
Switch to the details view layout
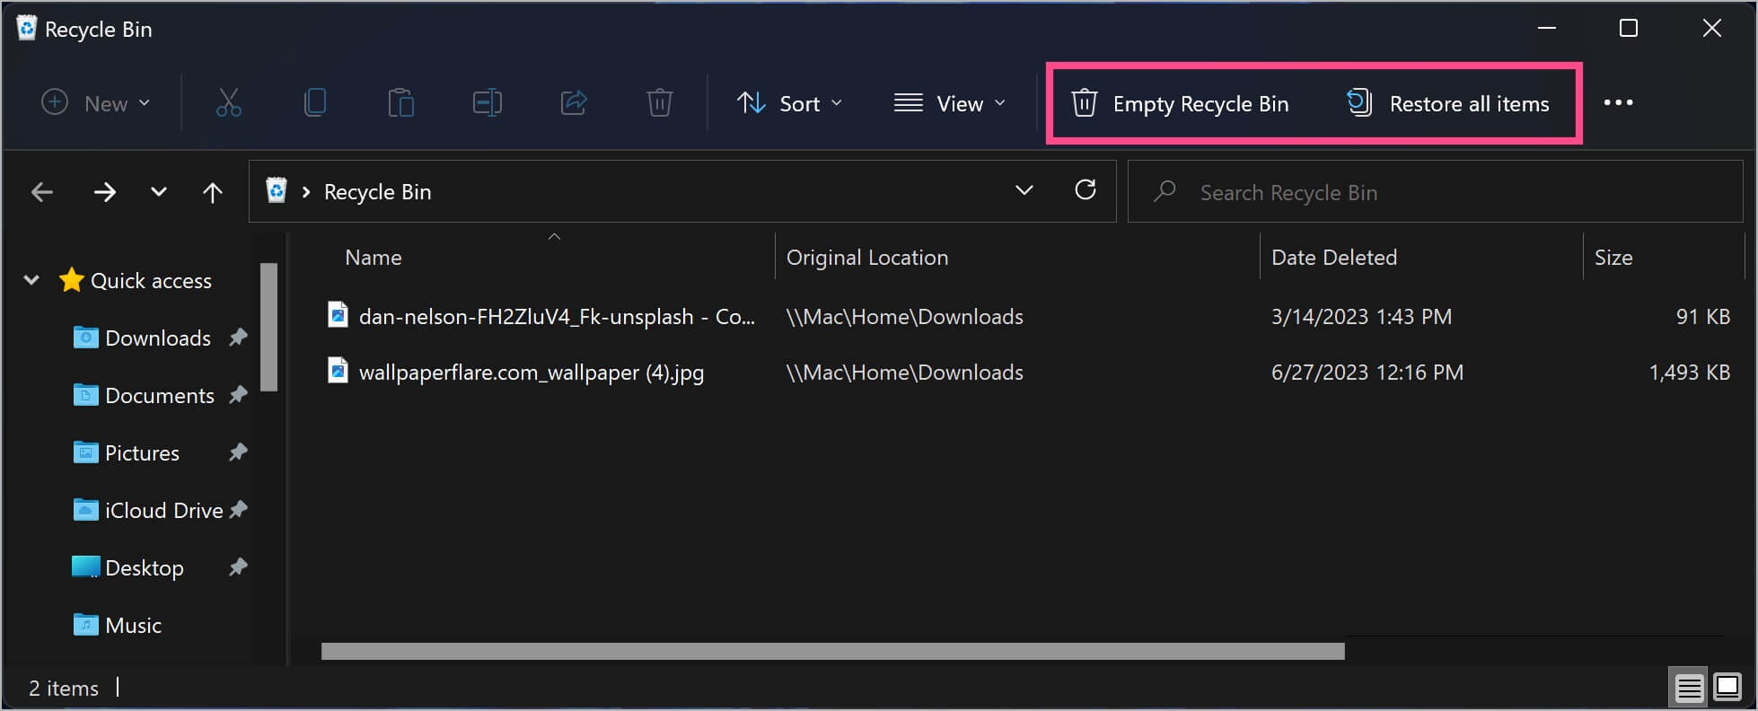pos(1688,688)
